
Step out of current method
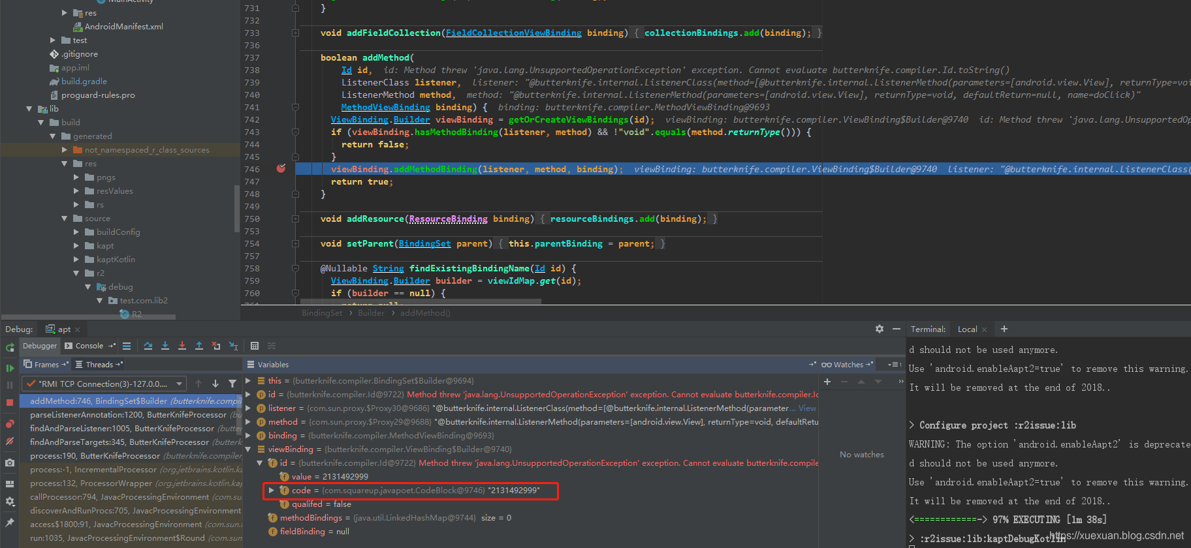199,346
